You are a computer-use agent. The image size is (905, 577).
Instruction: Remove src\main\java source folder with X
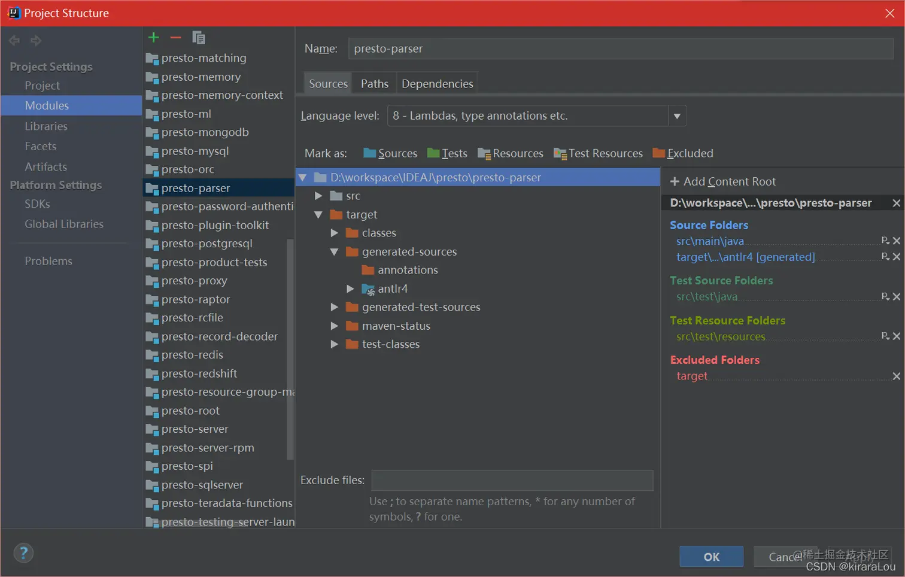(x=896, y=241)
